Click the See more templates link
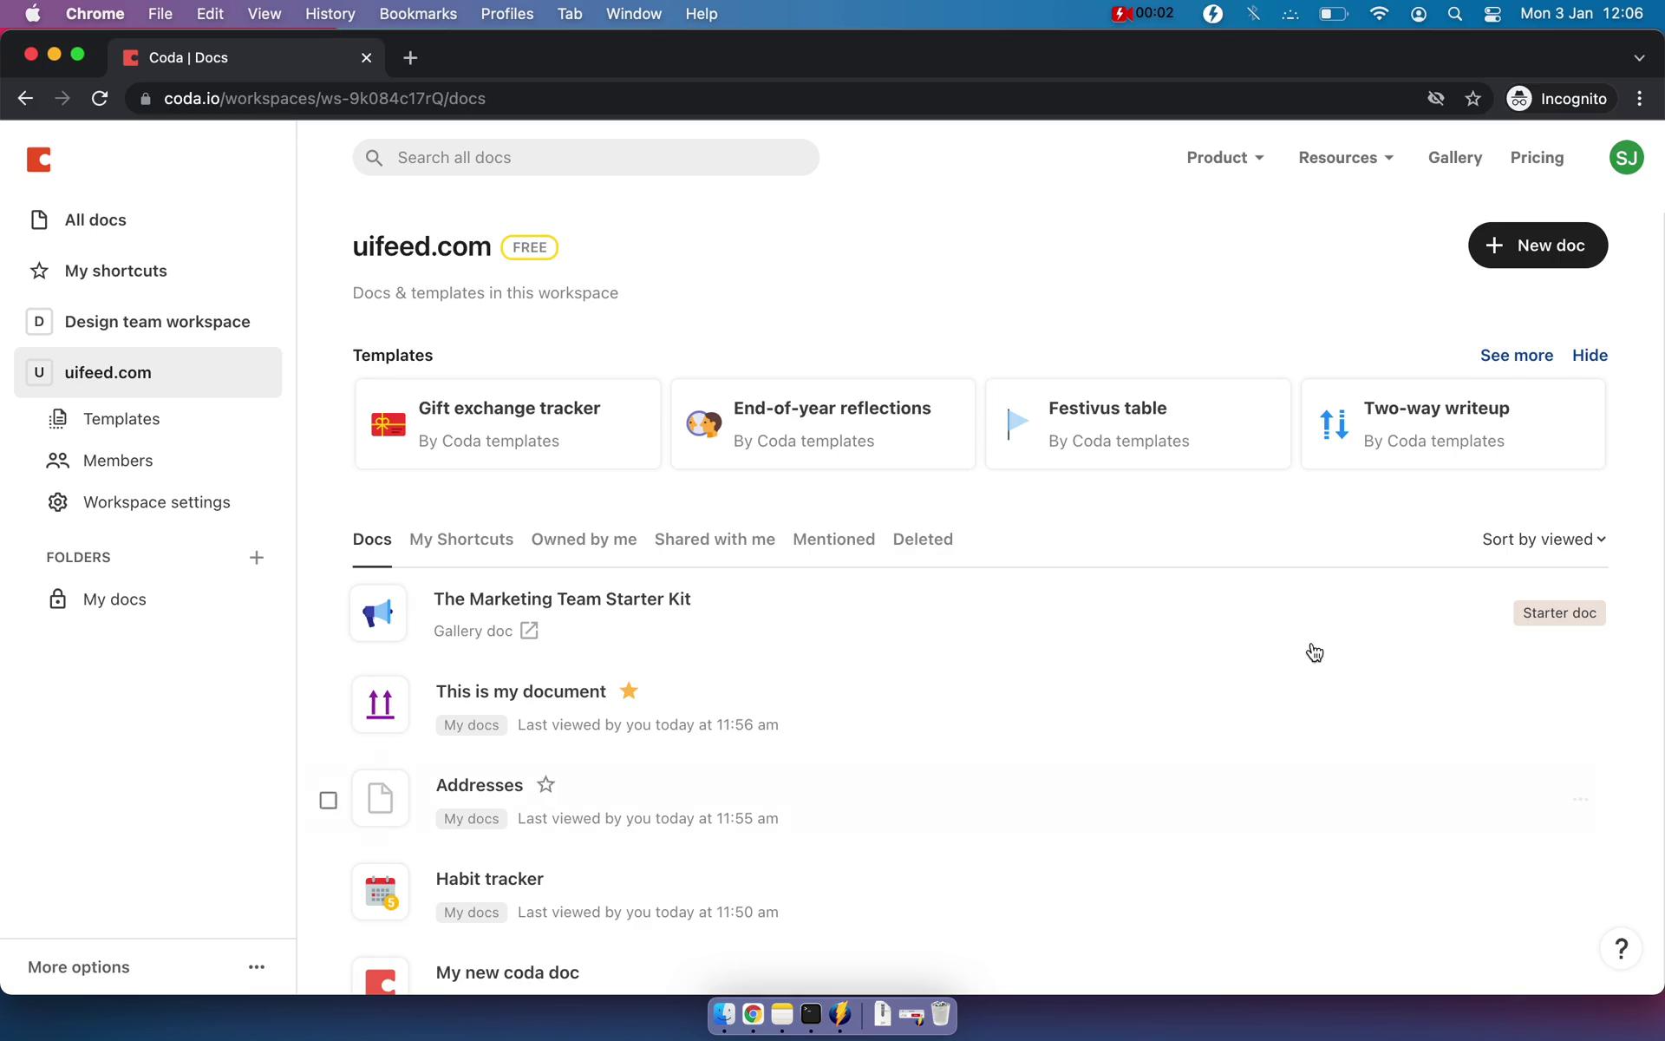Screen dimensions: 1665x1041 (x=1517, y=355)
